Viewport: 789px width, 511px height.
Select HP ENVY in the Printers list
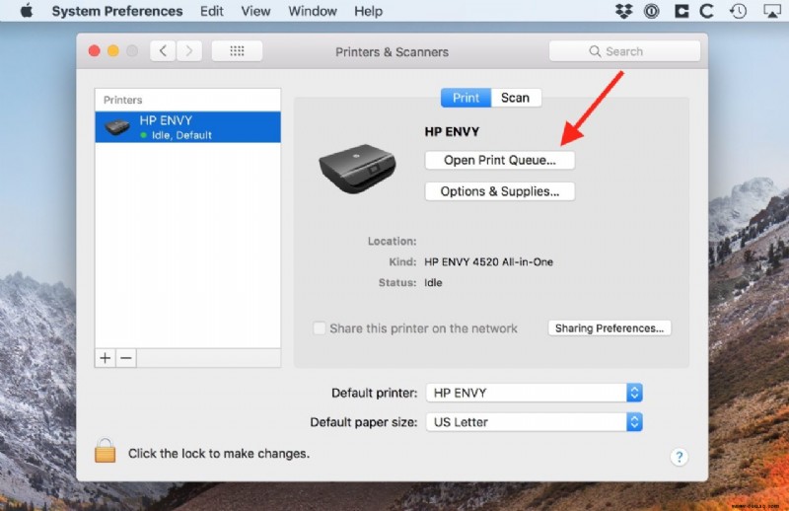click(187, 127)
